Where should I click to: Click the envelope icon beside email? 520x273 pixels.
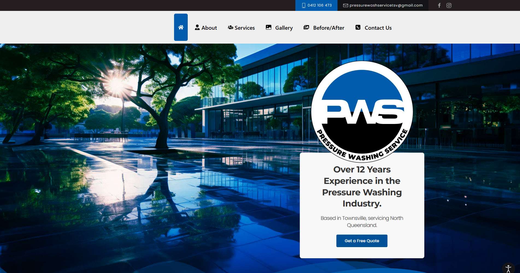pos(345,5)
